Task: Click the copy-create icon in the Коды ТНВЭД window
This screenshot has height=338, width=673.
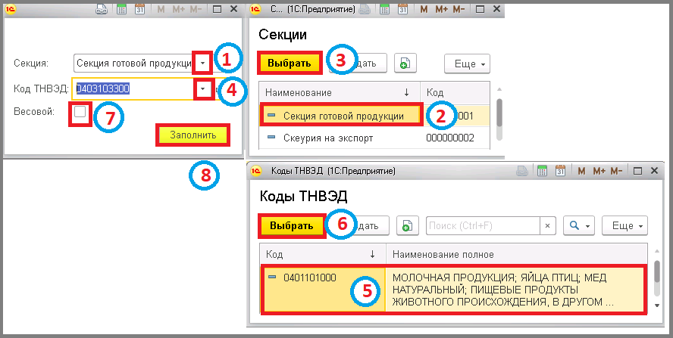Action: click(407, 225)
